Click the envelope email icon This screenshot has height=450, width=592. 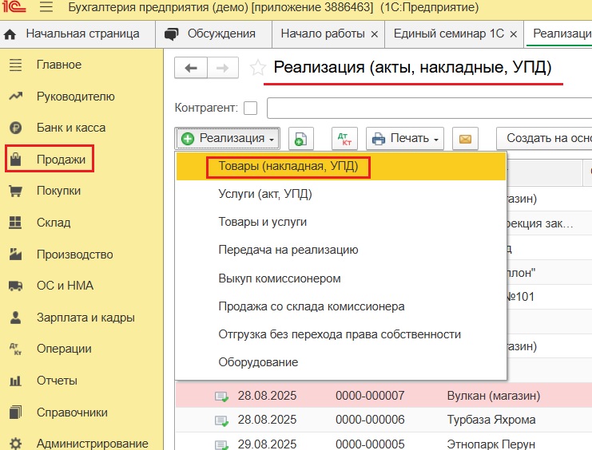click(465, 139)
